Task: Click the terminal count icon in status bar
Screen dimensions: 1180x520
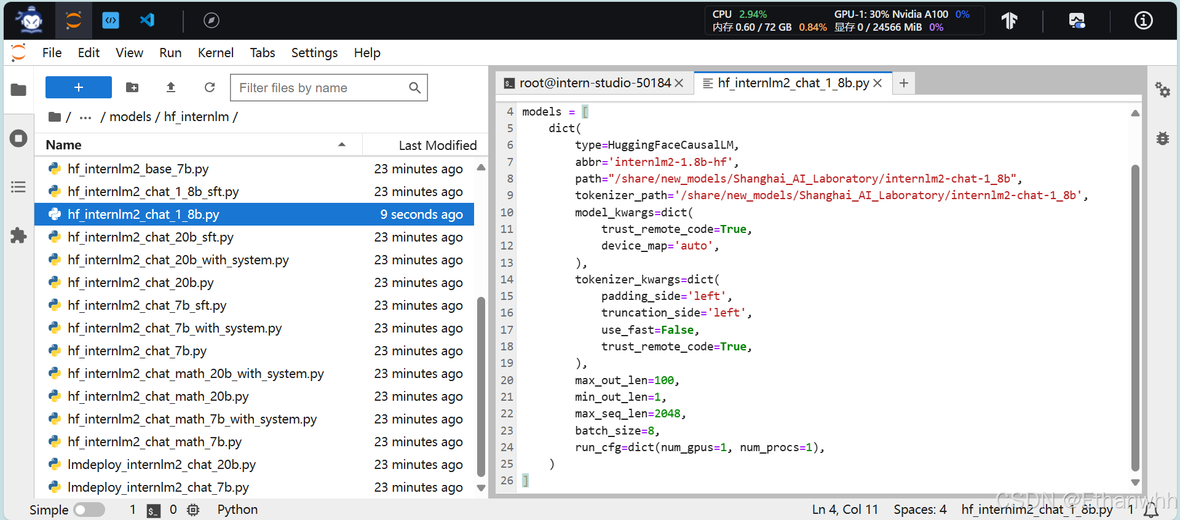Action: (x=154, y=510)
